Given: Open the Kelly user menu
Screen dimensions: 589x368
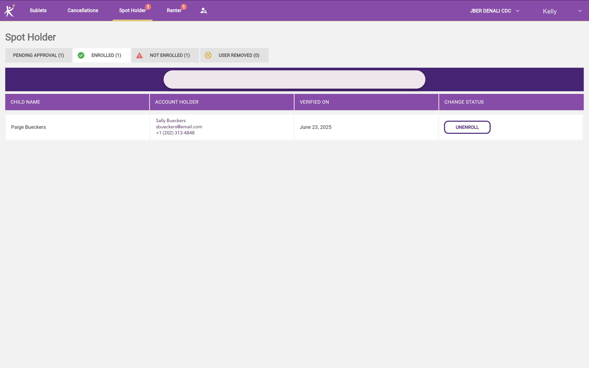Looking at the screenshot, I should (x=562, y=11).
